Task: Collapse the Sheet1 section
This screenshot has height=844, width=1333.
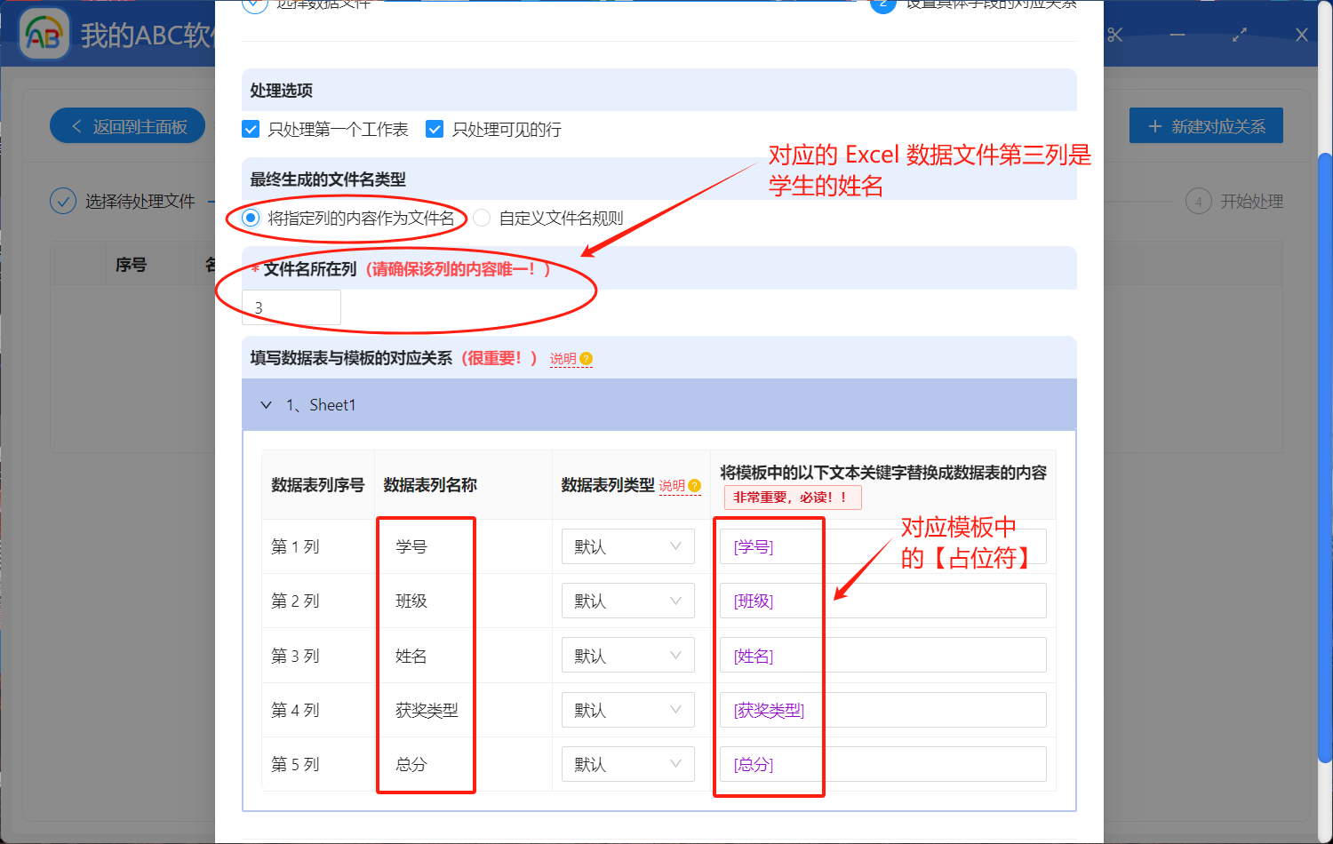Action: pos(266,404)
